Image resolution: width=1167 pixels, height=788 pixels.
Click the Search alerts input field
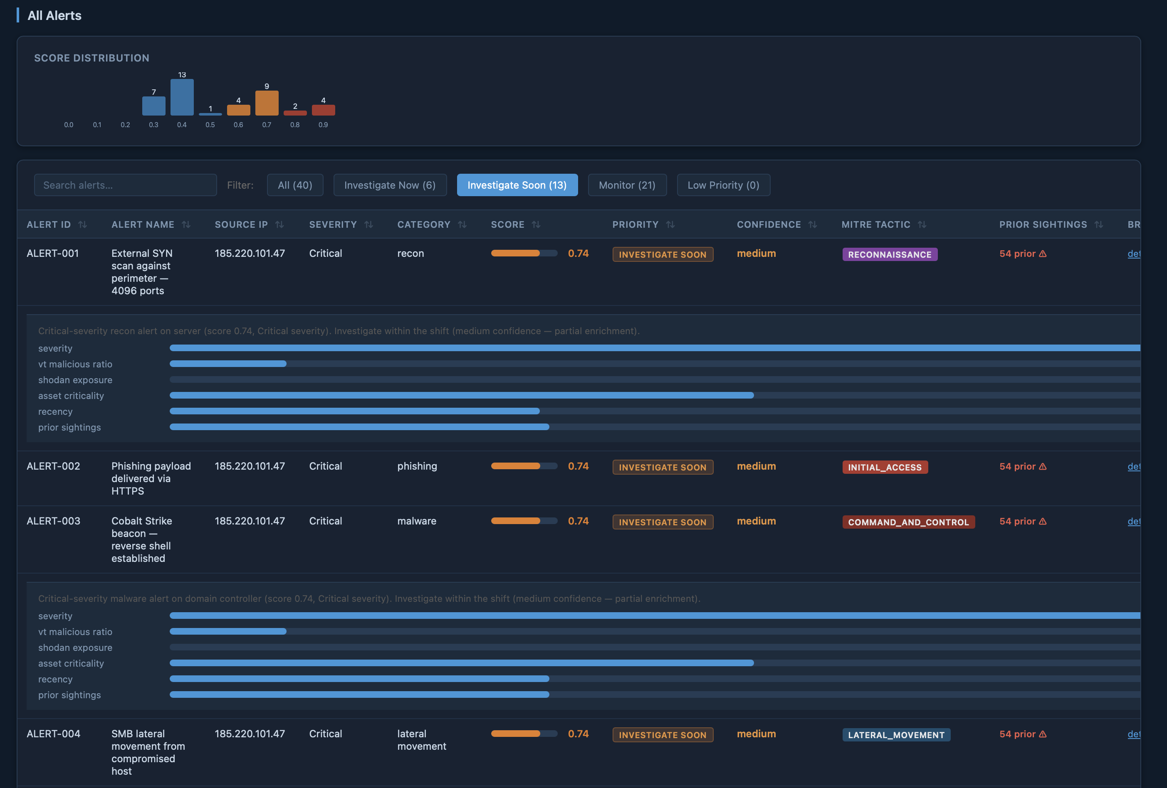(125, 185)
